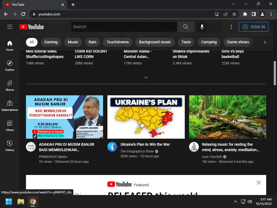Click the SIGN IN button

tap(253, 27)
